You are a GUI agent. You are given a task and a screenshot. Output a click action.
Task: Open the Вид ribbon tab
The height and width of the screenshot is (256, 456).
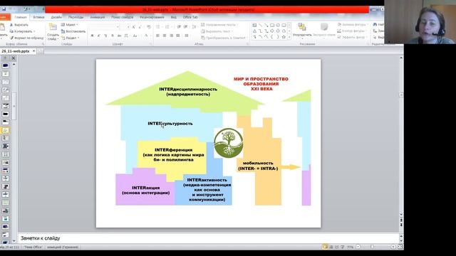point(174,17)
